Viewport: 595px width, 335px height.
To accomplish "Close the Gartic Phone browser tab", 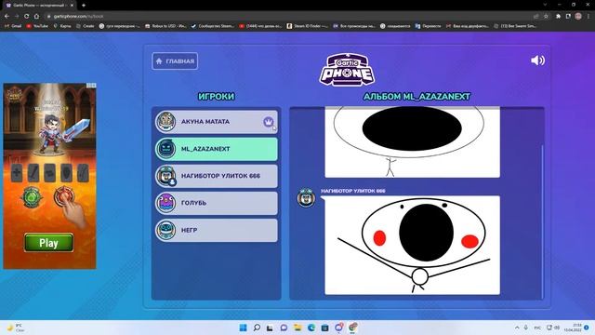I will tap(72, 6).
